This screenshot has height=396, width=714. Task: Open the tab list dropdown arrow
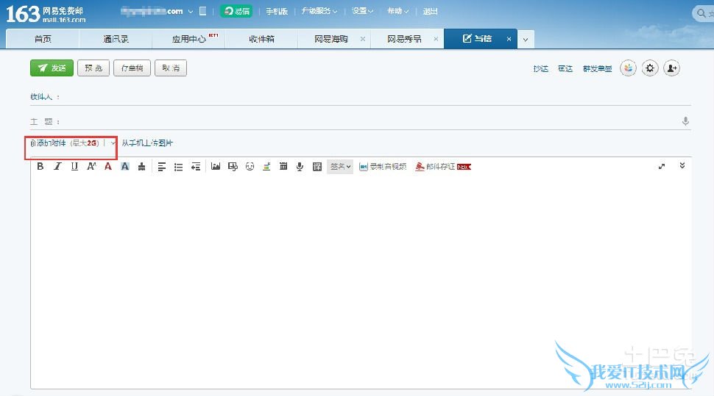(526, 40)
